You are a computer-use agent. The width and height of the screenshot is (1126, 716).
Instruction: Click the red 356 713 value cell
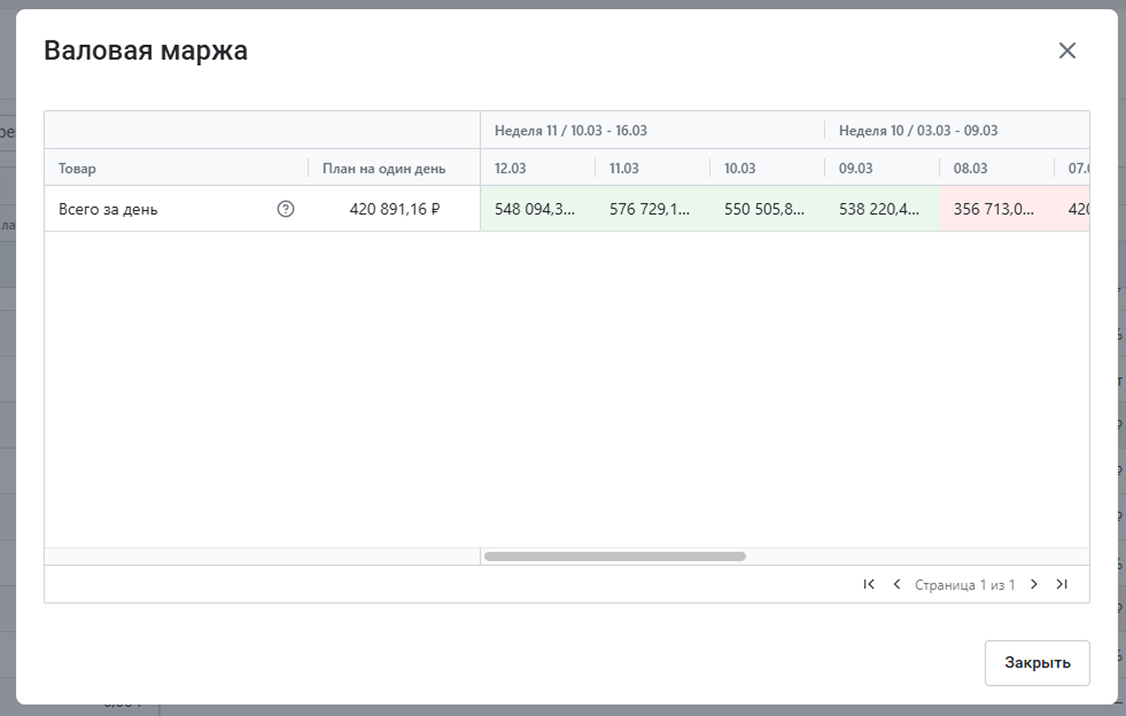(x=993, y=209)
